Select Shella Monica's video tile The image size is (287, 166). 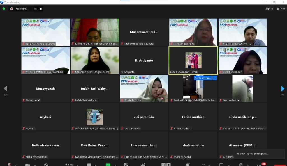[x=144, y=88]
